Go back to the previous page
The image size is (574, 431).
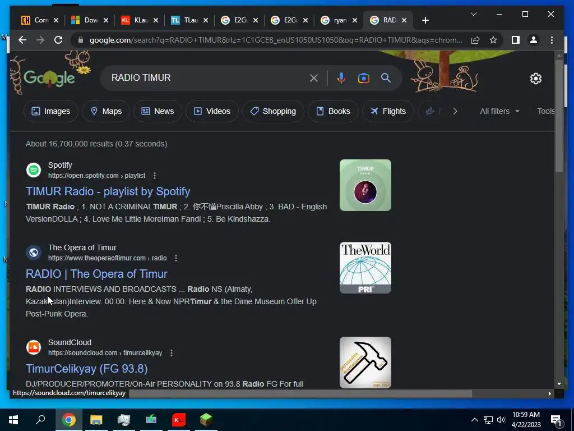pyautogui.click(x=22, y=40)
